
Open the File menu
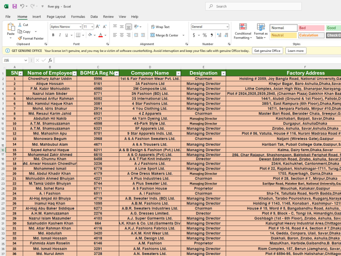[x=8, y=16]
